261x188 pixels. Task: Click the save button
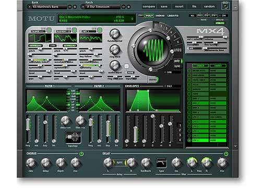point(164,7)
